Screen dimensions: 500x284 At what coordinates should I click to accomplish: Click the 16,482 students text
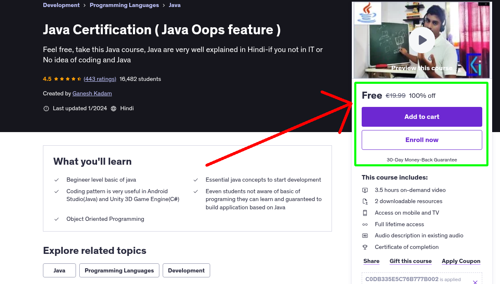pos(140,79)
